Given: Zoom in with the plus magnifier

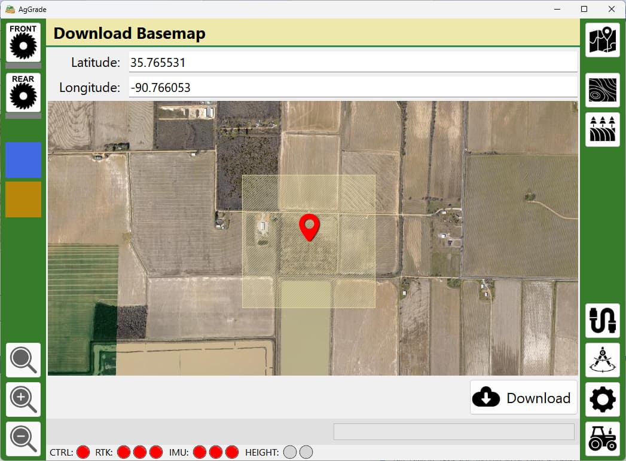Looking at the screenshot, I should click(x=23, y=399).
